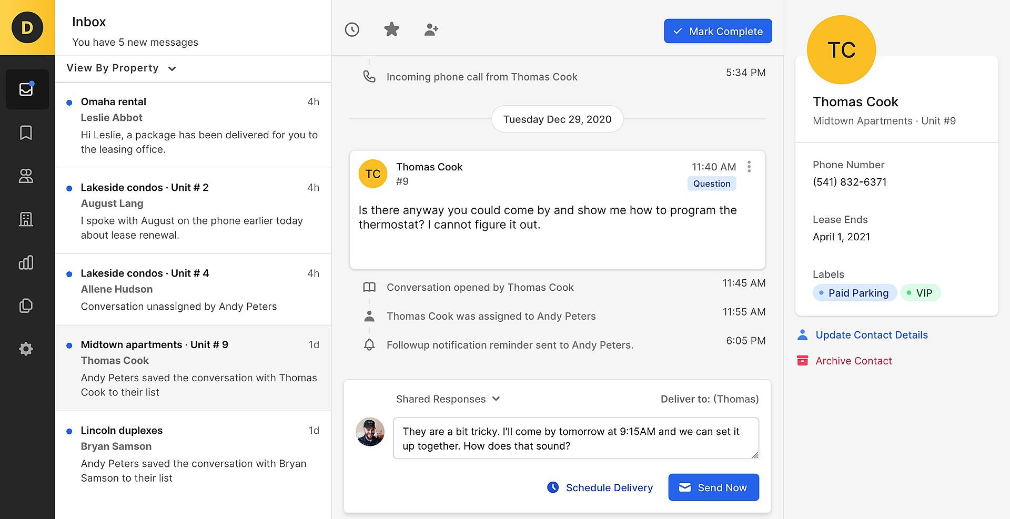1010x519 pixels.
Task: Click the Archive Contact link
Action: [x=854, y=361]
